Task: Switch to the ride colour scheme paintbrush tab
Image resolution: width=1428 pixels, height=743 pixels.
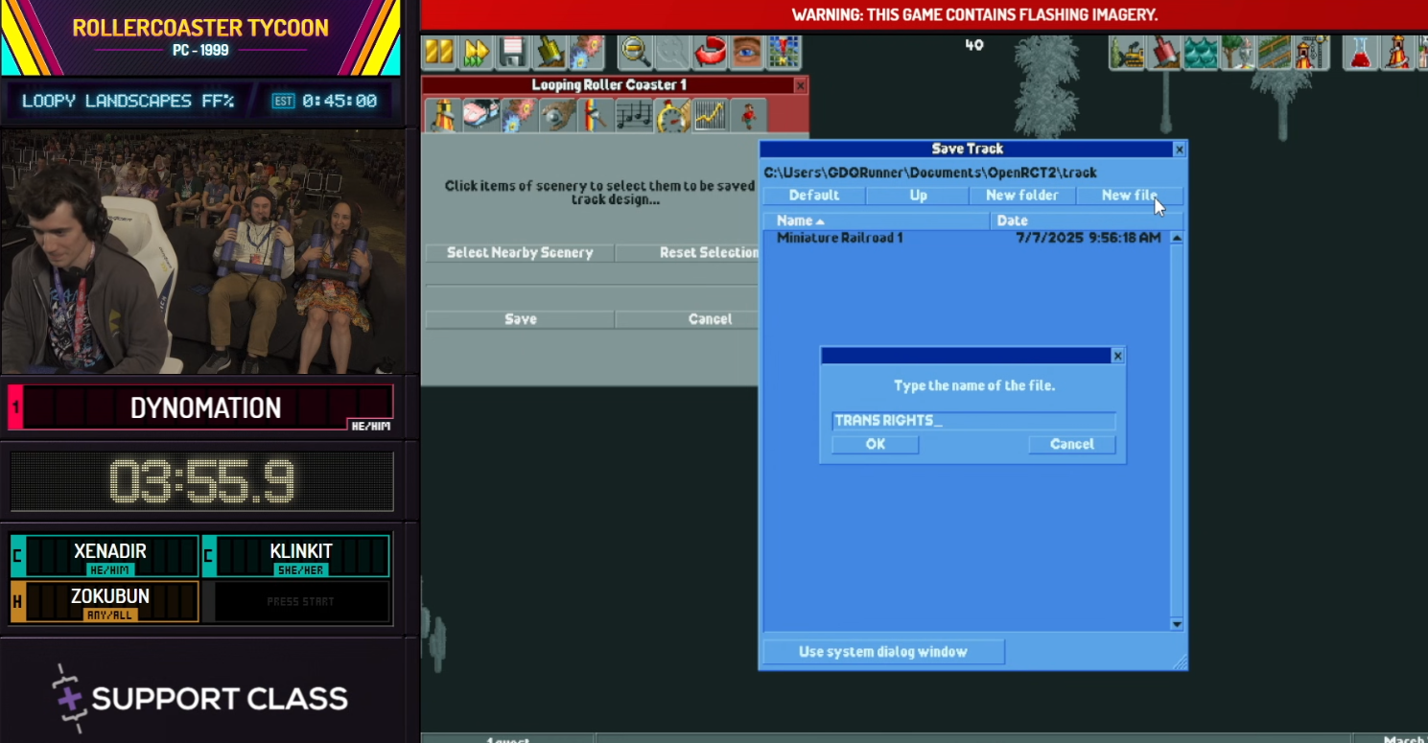Action: point(596,115)
